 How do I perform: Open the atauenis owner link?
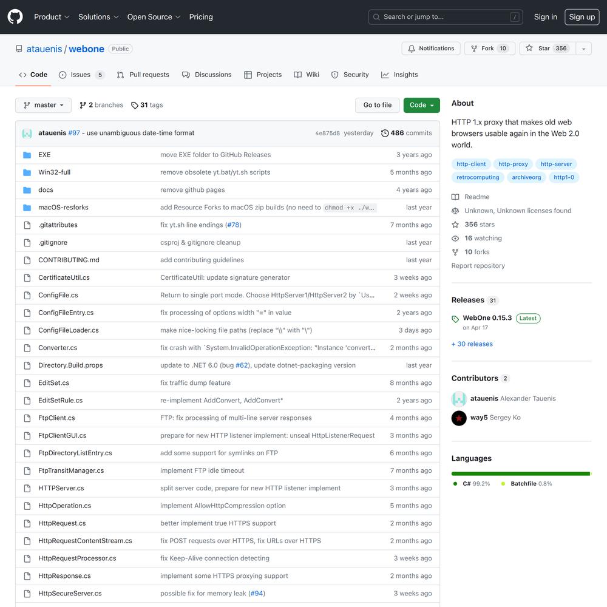tap(44, 49)
